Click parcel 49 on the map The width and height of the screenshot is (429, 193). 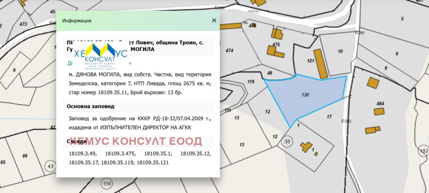270,73
